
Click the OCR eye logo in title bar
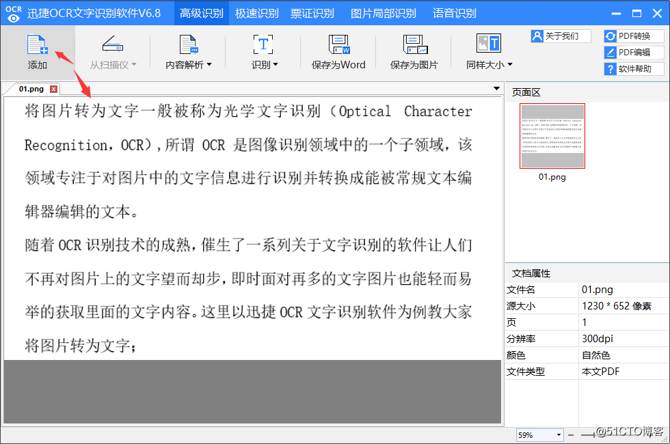click(13, 13)
